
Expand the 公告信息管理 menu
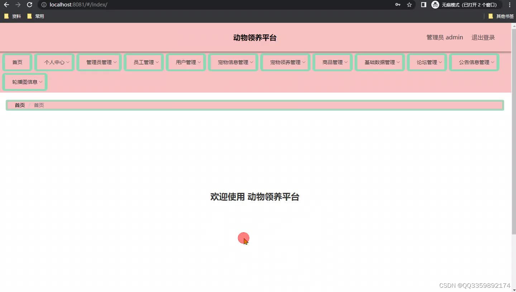click(x=474, y=62)
